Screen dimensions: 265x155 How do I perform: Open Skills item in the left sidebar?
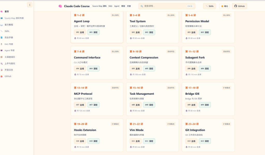point(7,31)
